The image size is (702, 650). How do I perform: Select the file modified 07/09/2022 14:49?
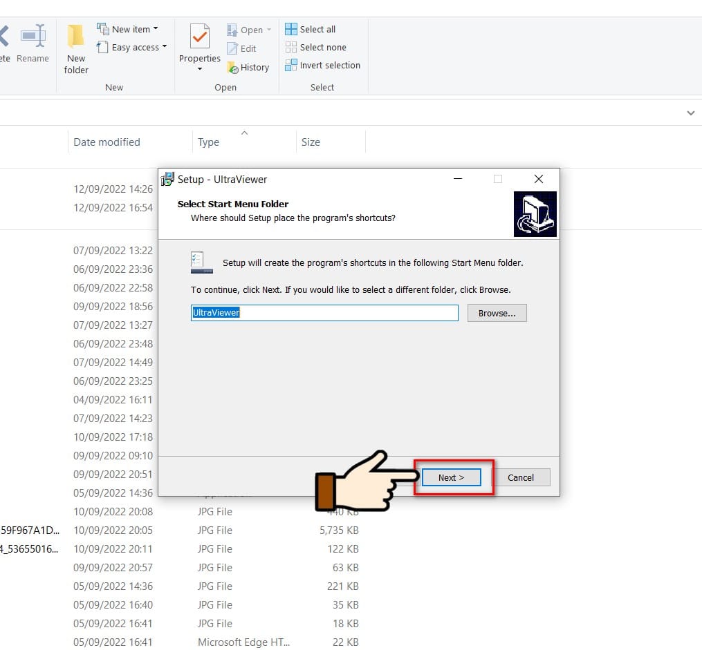tap(113, 363)
